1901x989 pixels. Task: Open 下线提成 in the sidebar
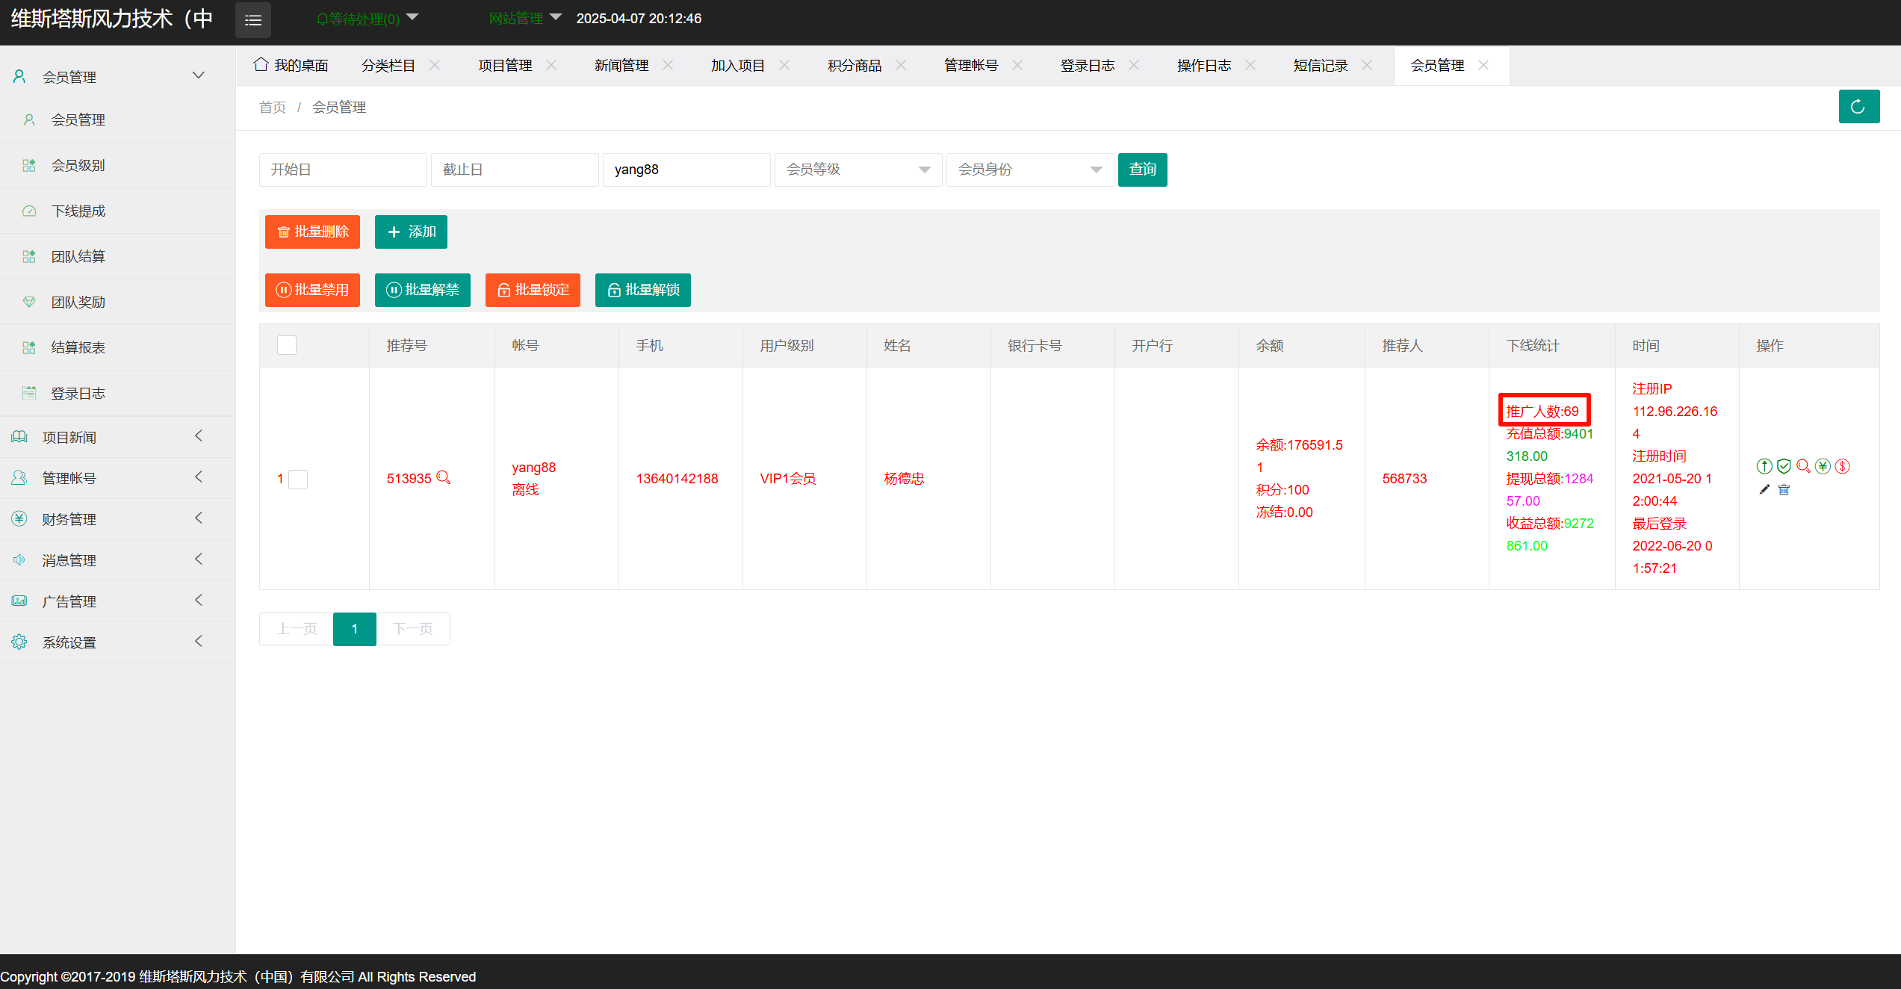(118, 211)
